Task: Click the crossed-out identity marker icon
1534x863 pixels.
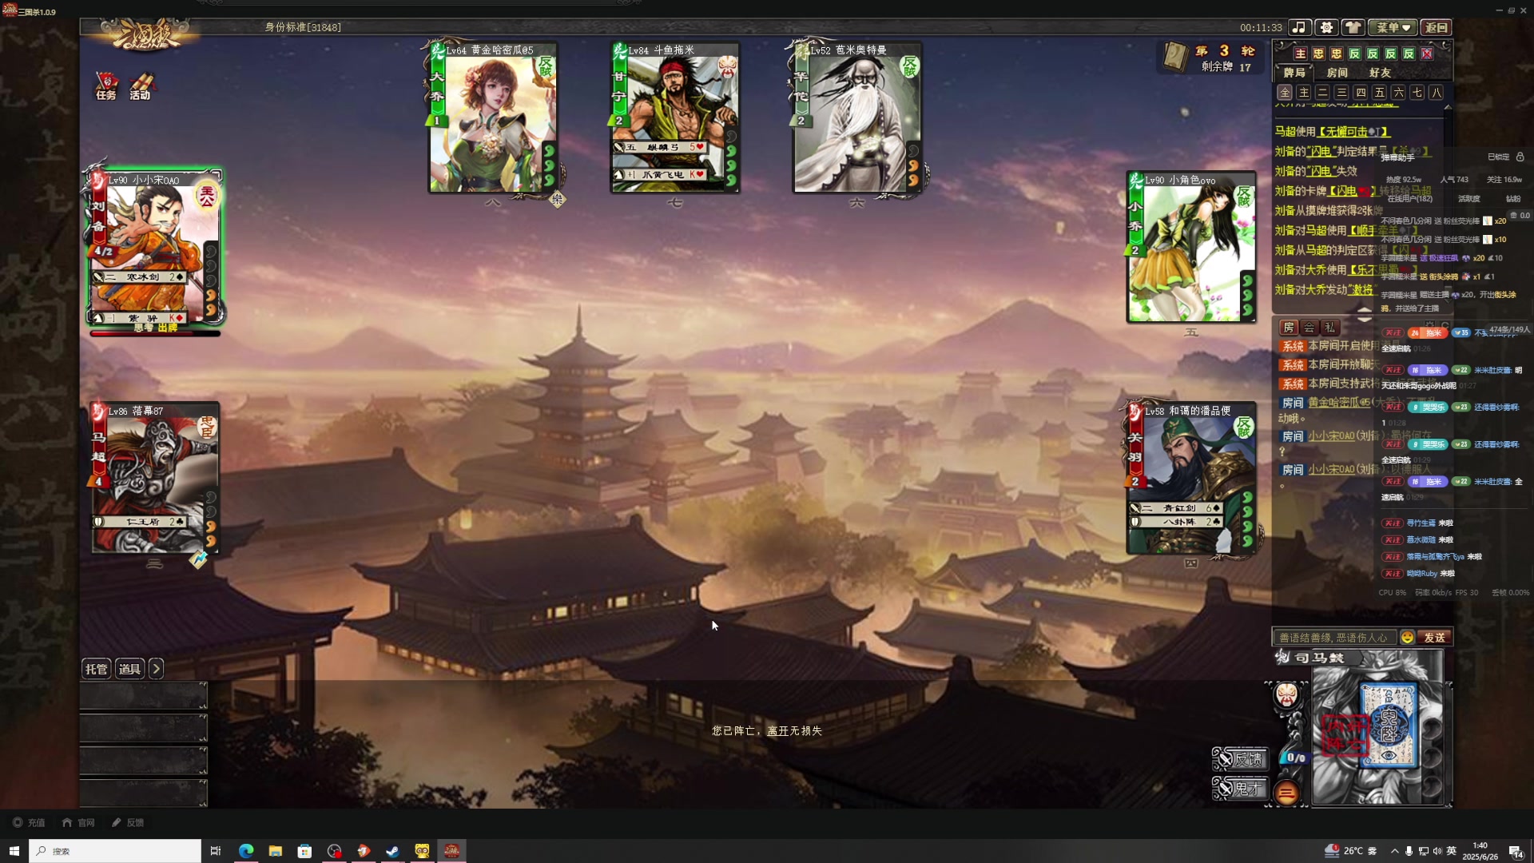Action: pyautogui.click(x=1427, y=54)
